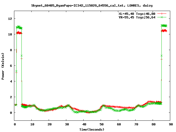This screenshot has width=176, height=132.
Task: Select the XL-45.48 Tsys:46.80 legend entry
Action: (137, 14)
